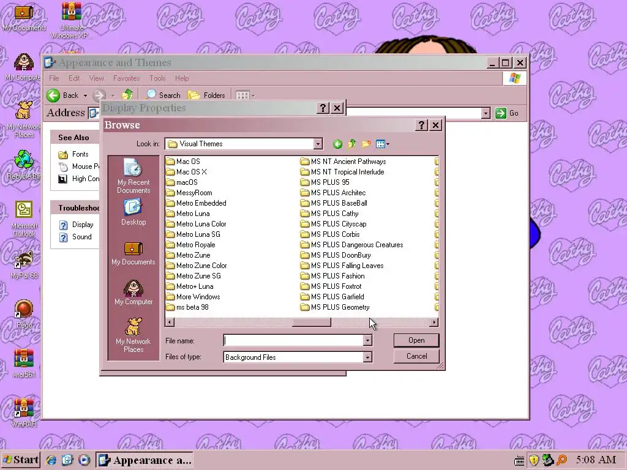Image resolution: width=627 pixels, height=470 pixels.
Task: Open MyPal 68 desktop shortcut
Action: [24, 265]
